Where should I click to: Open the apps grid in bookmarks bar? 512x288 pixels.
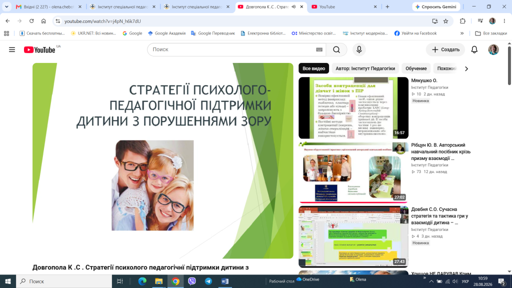point(6,33)
